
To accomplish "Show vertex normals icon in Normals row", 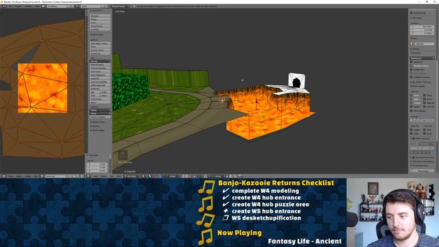I will (412, 120).
